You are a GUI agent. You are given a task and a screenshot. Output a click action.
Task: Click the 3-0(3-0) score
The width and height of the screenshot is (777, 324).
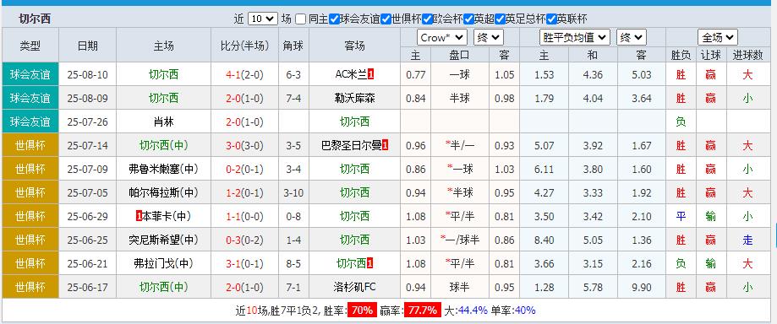coord(244,145)
